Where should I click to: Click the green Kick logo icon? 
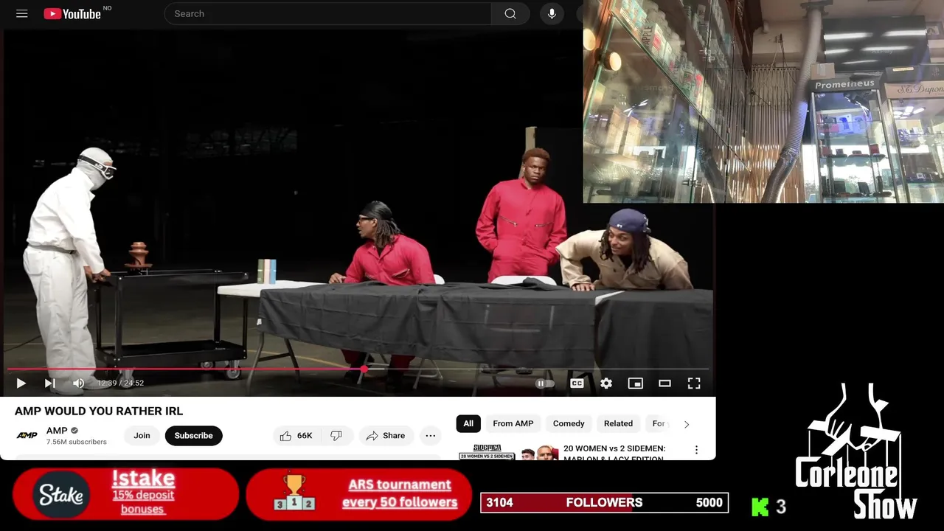[x=760, y=507]
